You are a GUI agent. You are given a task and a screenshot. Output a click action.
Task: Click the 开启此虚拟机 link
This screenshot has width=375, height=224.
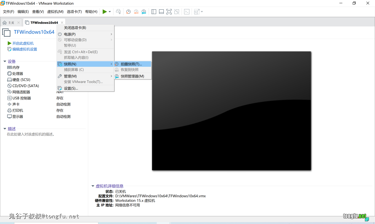(x=23, y=43)
